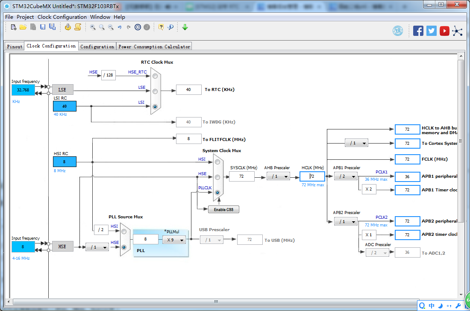This screenshot has height=311, width=470.
Task: Switch to Power Consumption Calculator tab
Action: click(x=154, y=47)
